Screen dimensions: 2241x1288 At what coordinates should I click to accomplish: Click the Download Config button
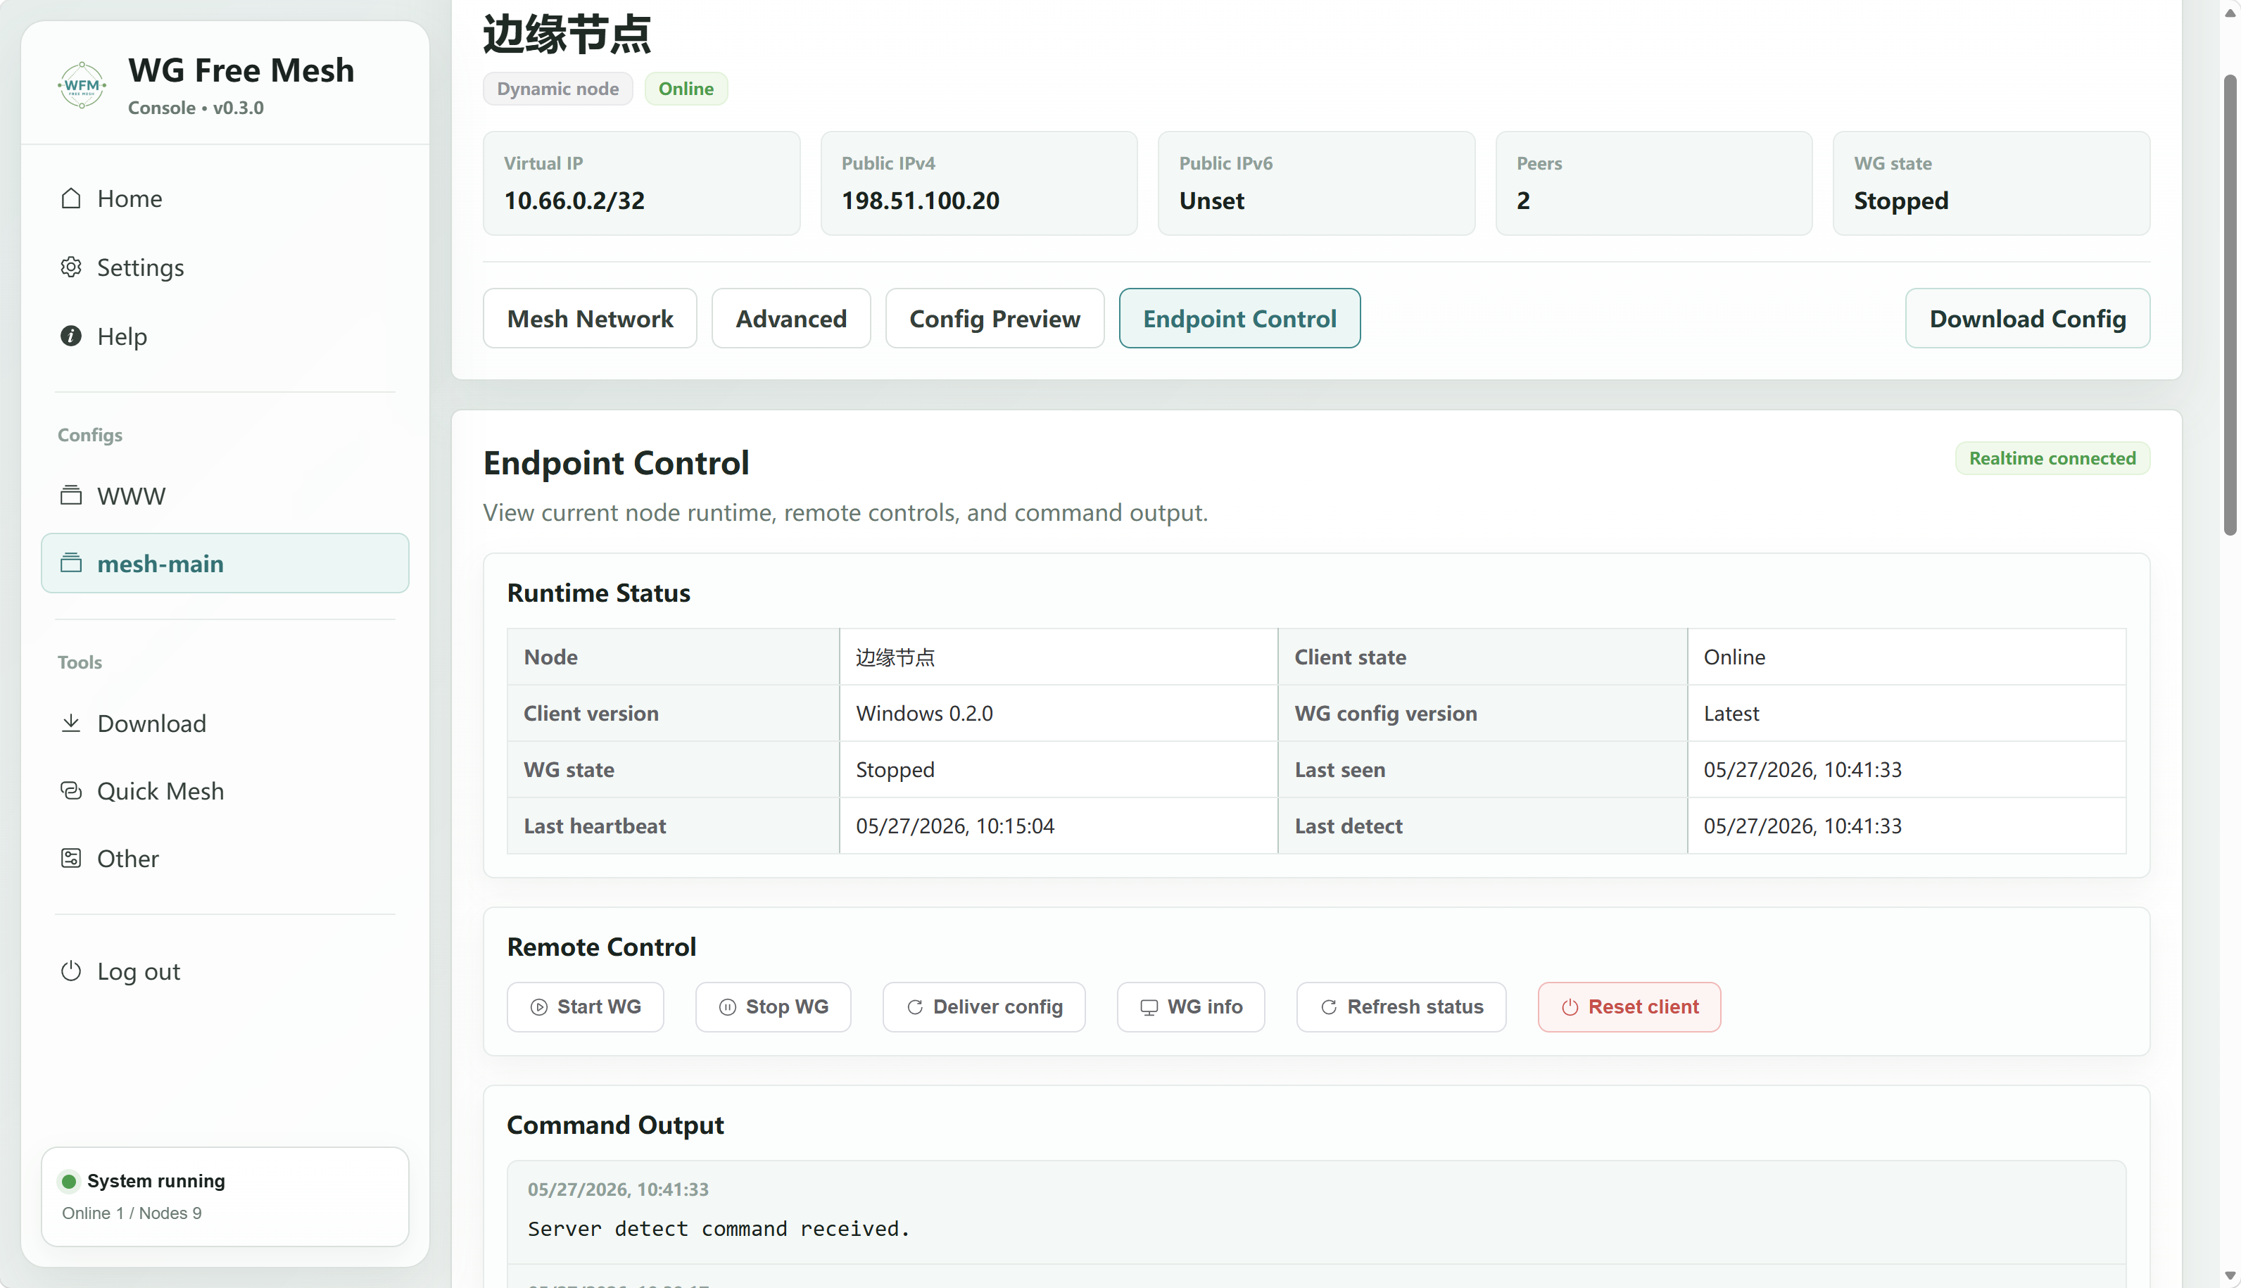tap(2027, 318)
